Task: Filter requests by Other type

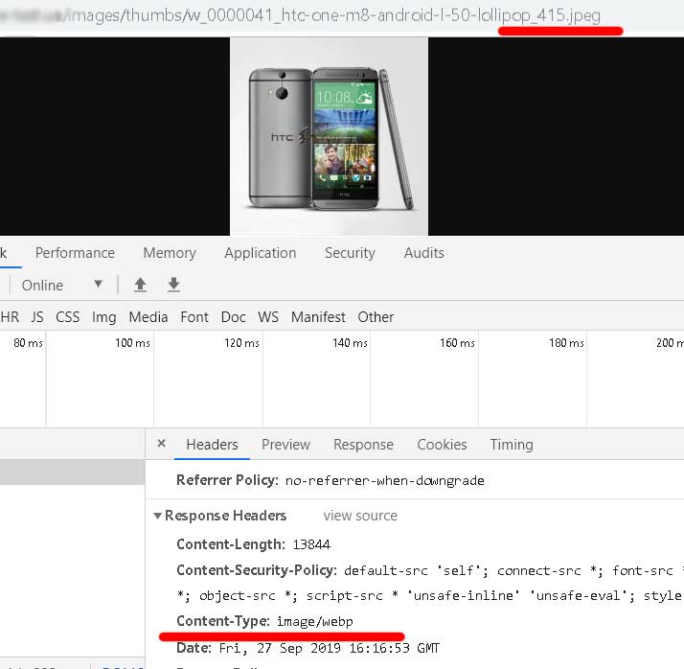Action: click(x=376, y=317)
